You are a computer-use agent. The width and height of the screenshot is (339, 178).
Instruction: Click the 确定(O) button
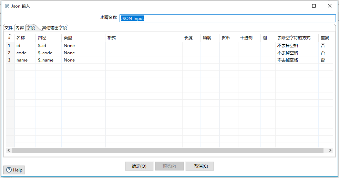[139, 166]
